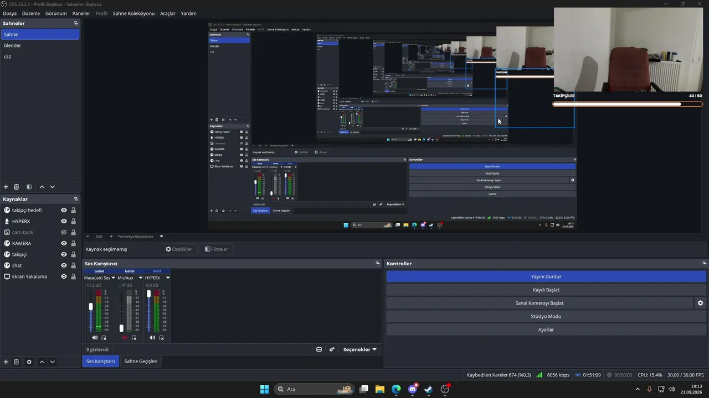Image resolution: width=709 pixels, height=398 pixels.
Task: Open HYPERX mixer channel dropdown arrow
Action: point(168,278)
